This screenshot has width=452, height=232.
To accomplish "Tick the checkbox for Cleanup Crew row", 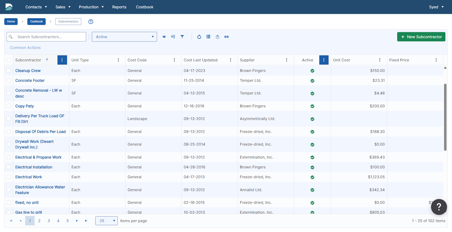I will [x=9, y=70].
